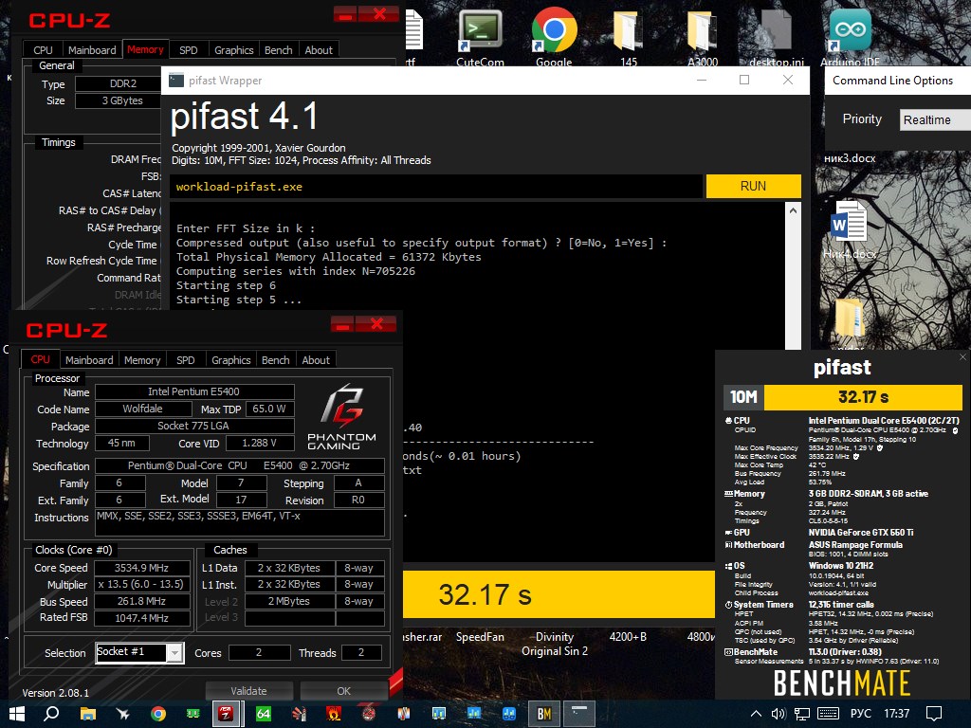The image size is (971, 728).
Task: Launch Arduino IDE desktop shortcut
Action: point(850,31)
